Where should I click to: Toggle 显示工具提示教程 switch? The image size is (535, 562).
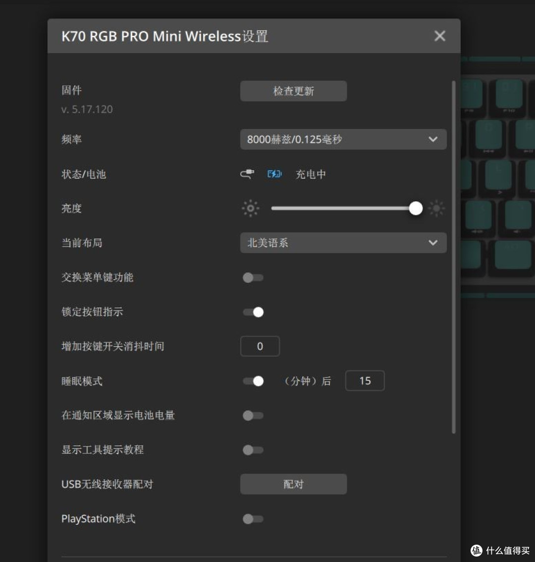point(253,450)
